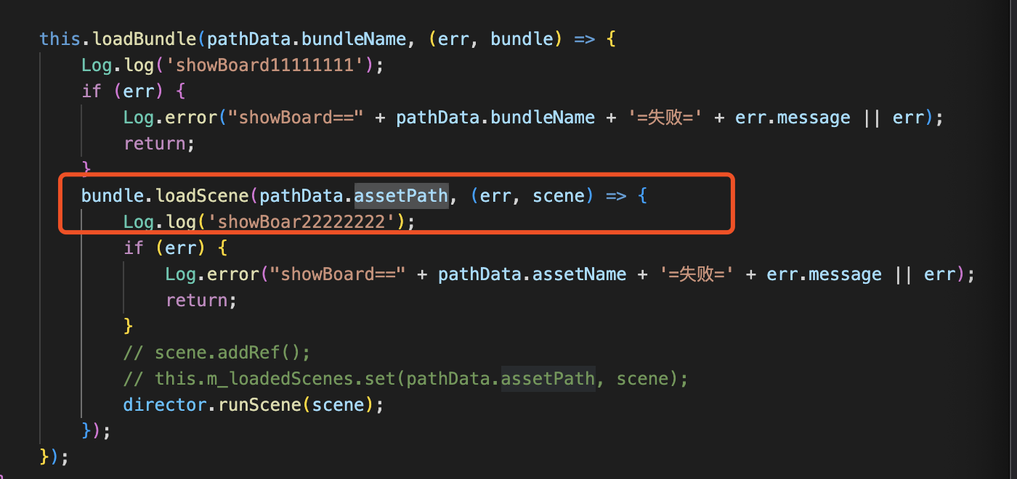This screenshot has height=479, width=1017.
Task: Click the arrow after (err, bundle)
Action: tap(584, 38)
